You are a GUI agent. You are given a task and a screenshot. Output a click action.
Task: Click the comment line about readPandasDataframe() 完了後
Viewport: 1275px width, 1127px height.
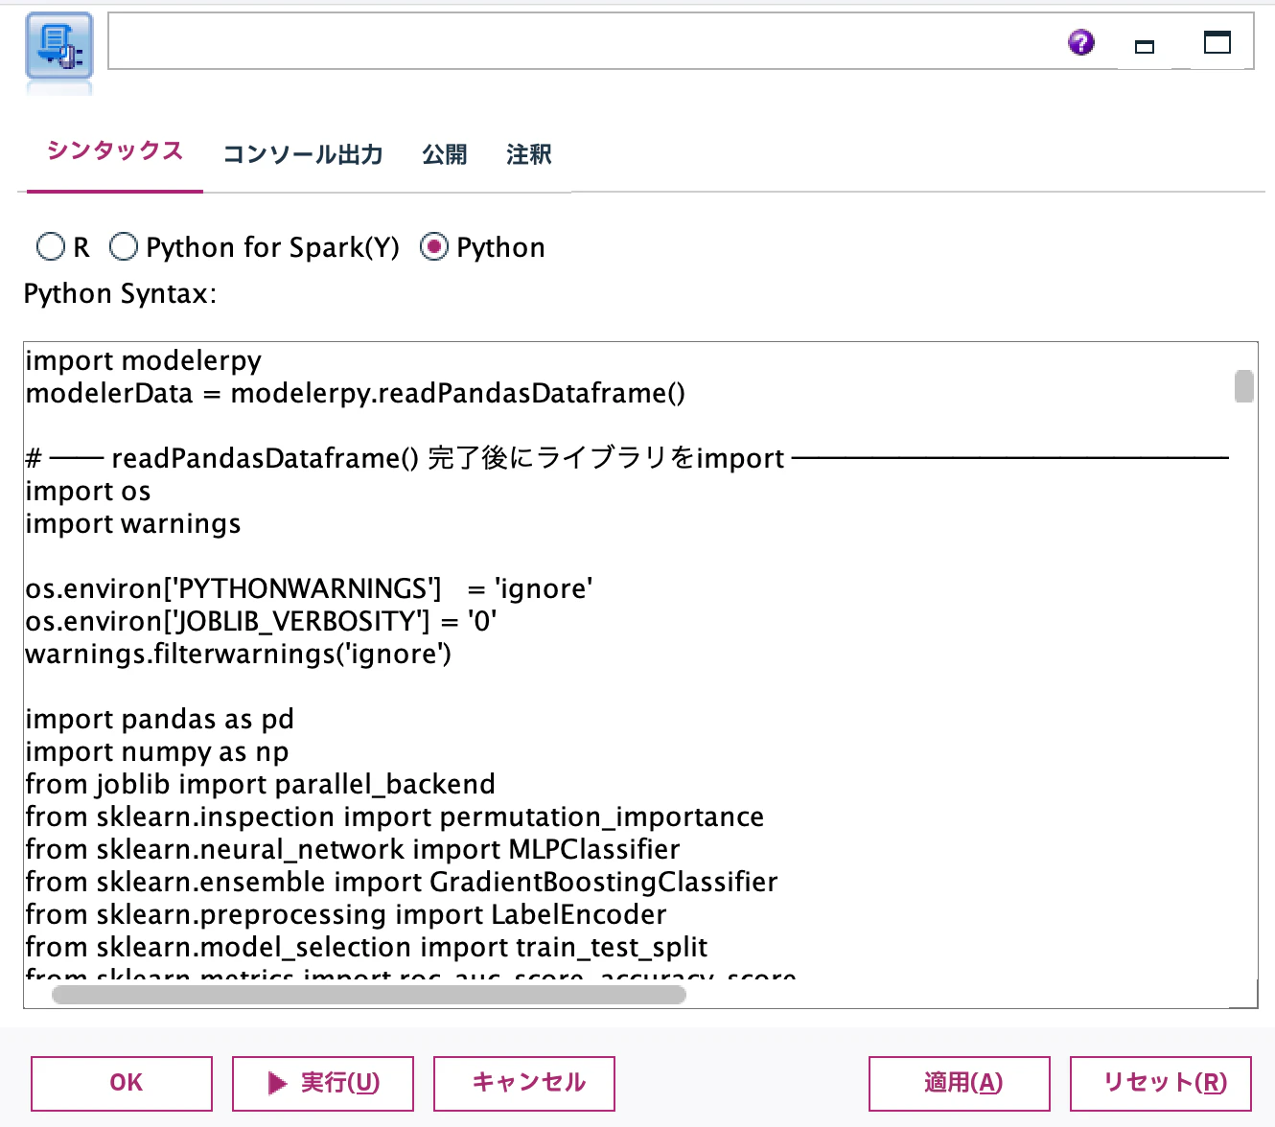coord(627,458)
